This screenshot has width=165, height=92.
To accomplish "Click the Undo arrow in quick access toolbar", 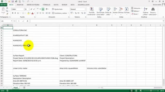I will point(23,2).
